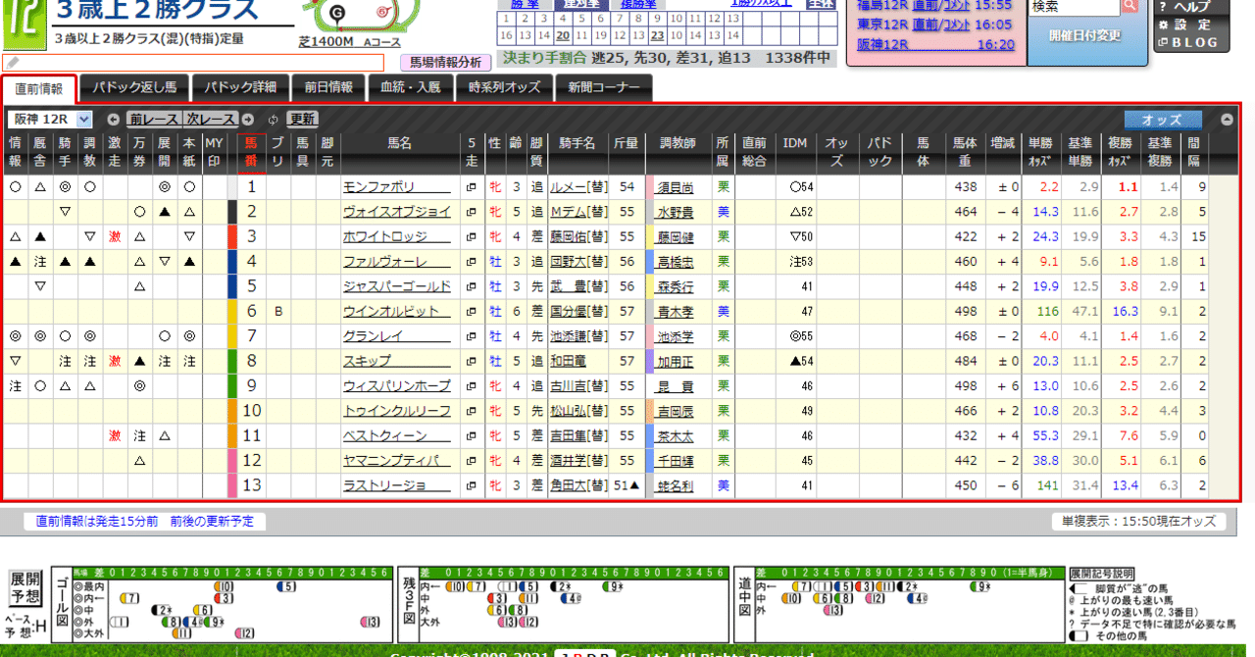Open the 血統・入厩 tab
The image size is (1255, 657).
click(x=411, y=87)
